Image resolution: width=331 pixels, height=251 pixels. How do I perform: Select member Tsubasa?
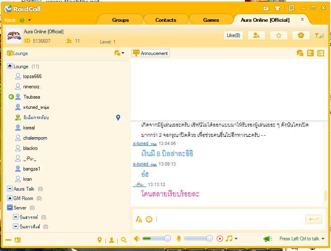[32, 97]
